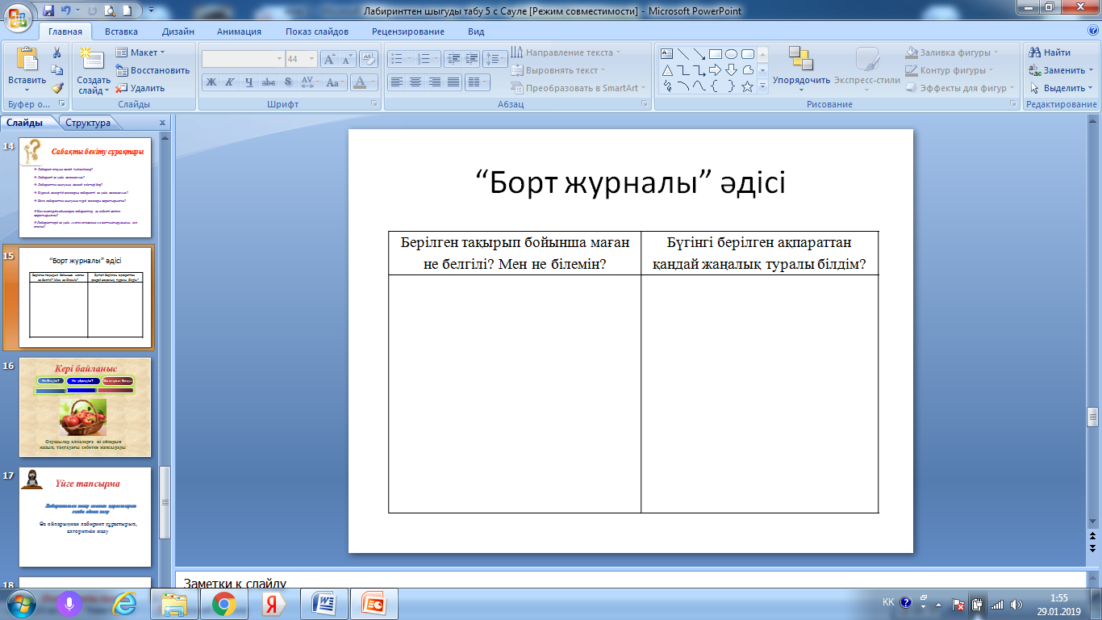This screenshot has height=620, width=1102.
Task: Open the font size dropdown
Action: point(312,59)
